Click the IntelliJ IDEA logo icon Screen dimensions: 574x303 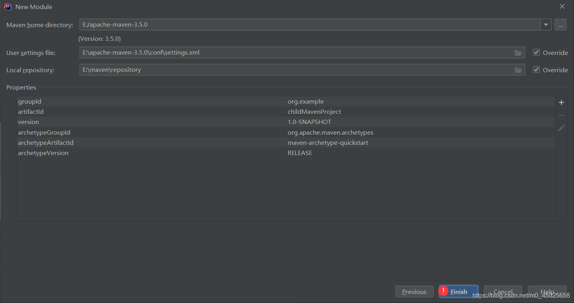7,7
